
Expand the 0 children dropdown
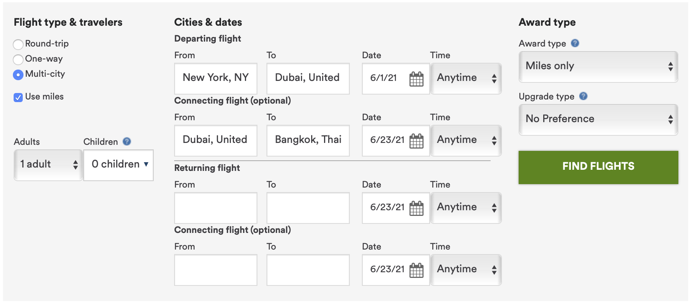118,165
